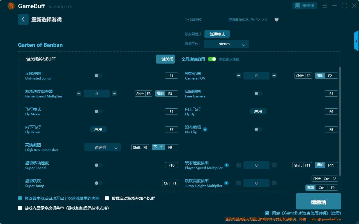Click the heart favorite icon

coord(276,20)
